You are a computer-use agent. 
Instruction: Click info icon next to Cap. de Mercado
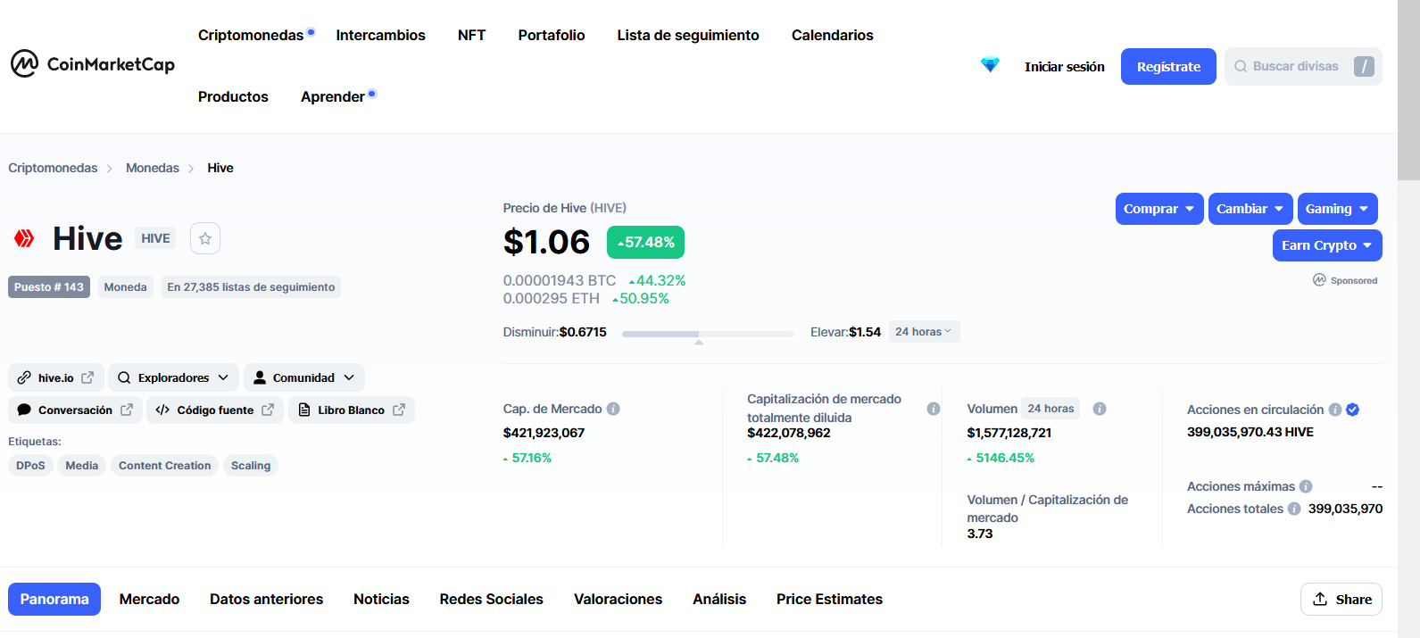(x=613, y=409)
